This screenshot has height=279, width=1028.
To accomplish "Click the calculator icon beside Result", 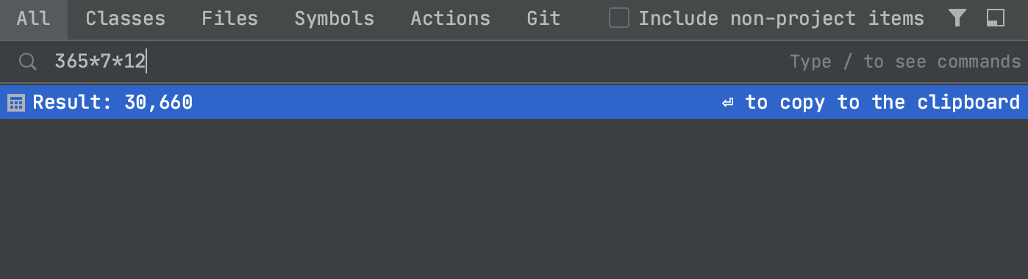I will click(15, 103).
